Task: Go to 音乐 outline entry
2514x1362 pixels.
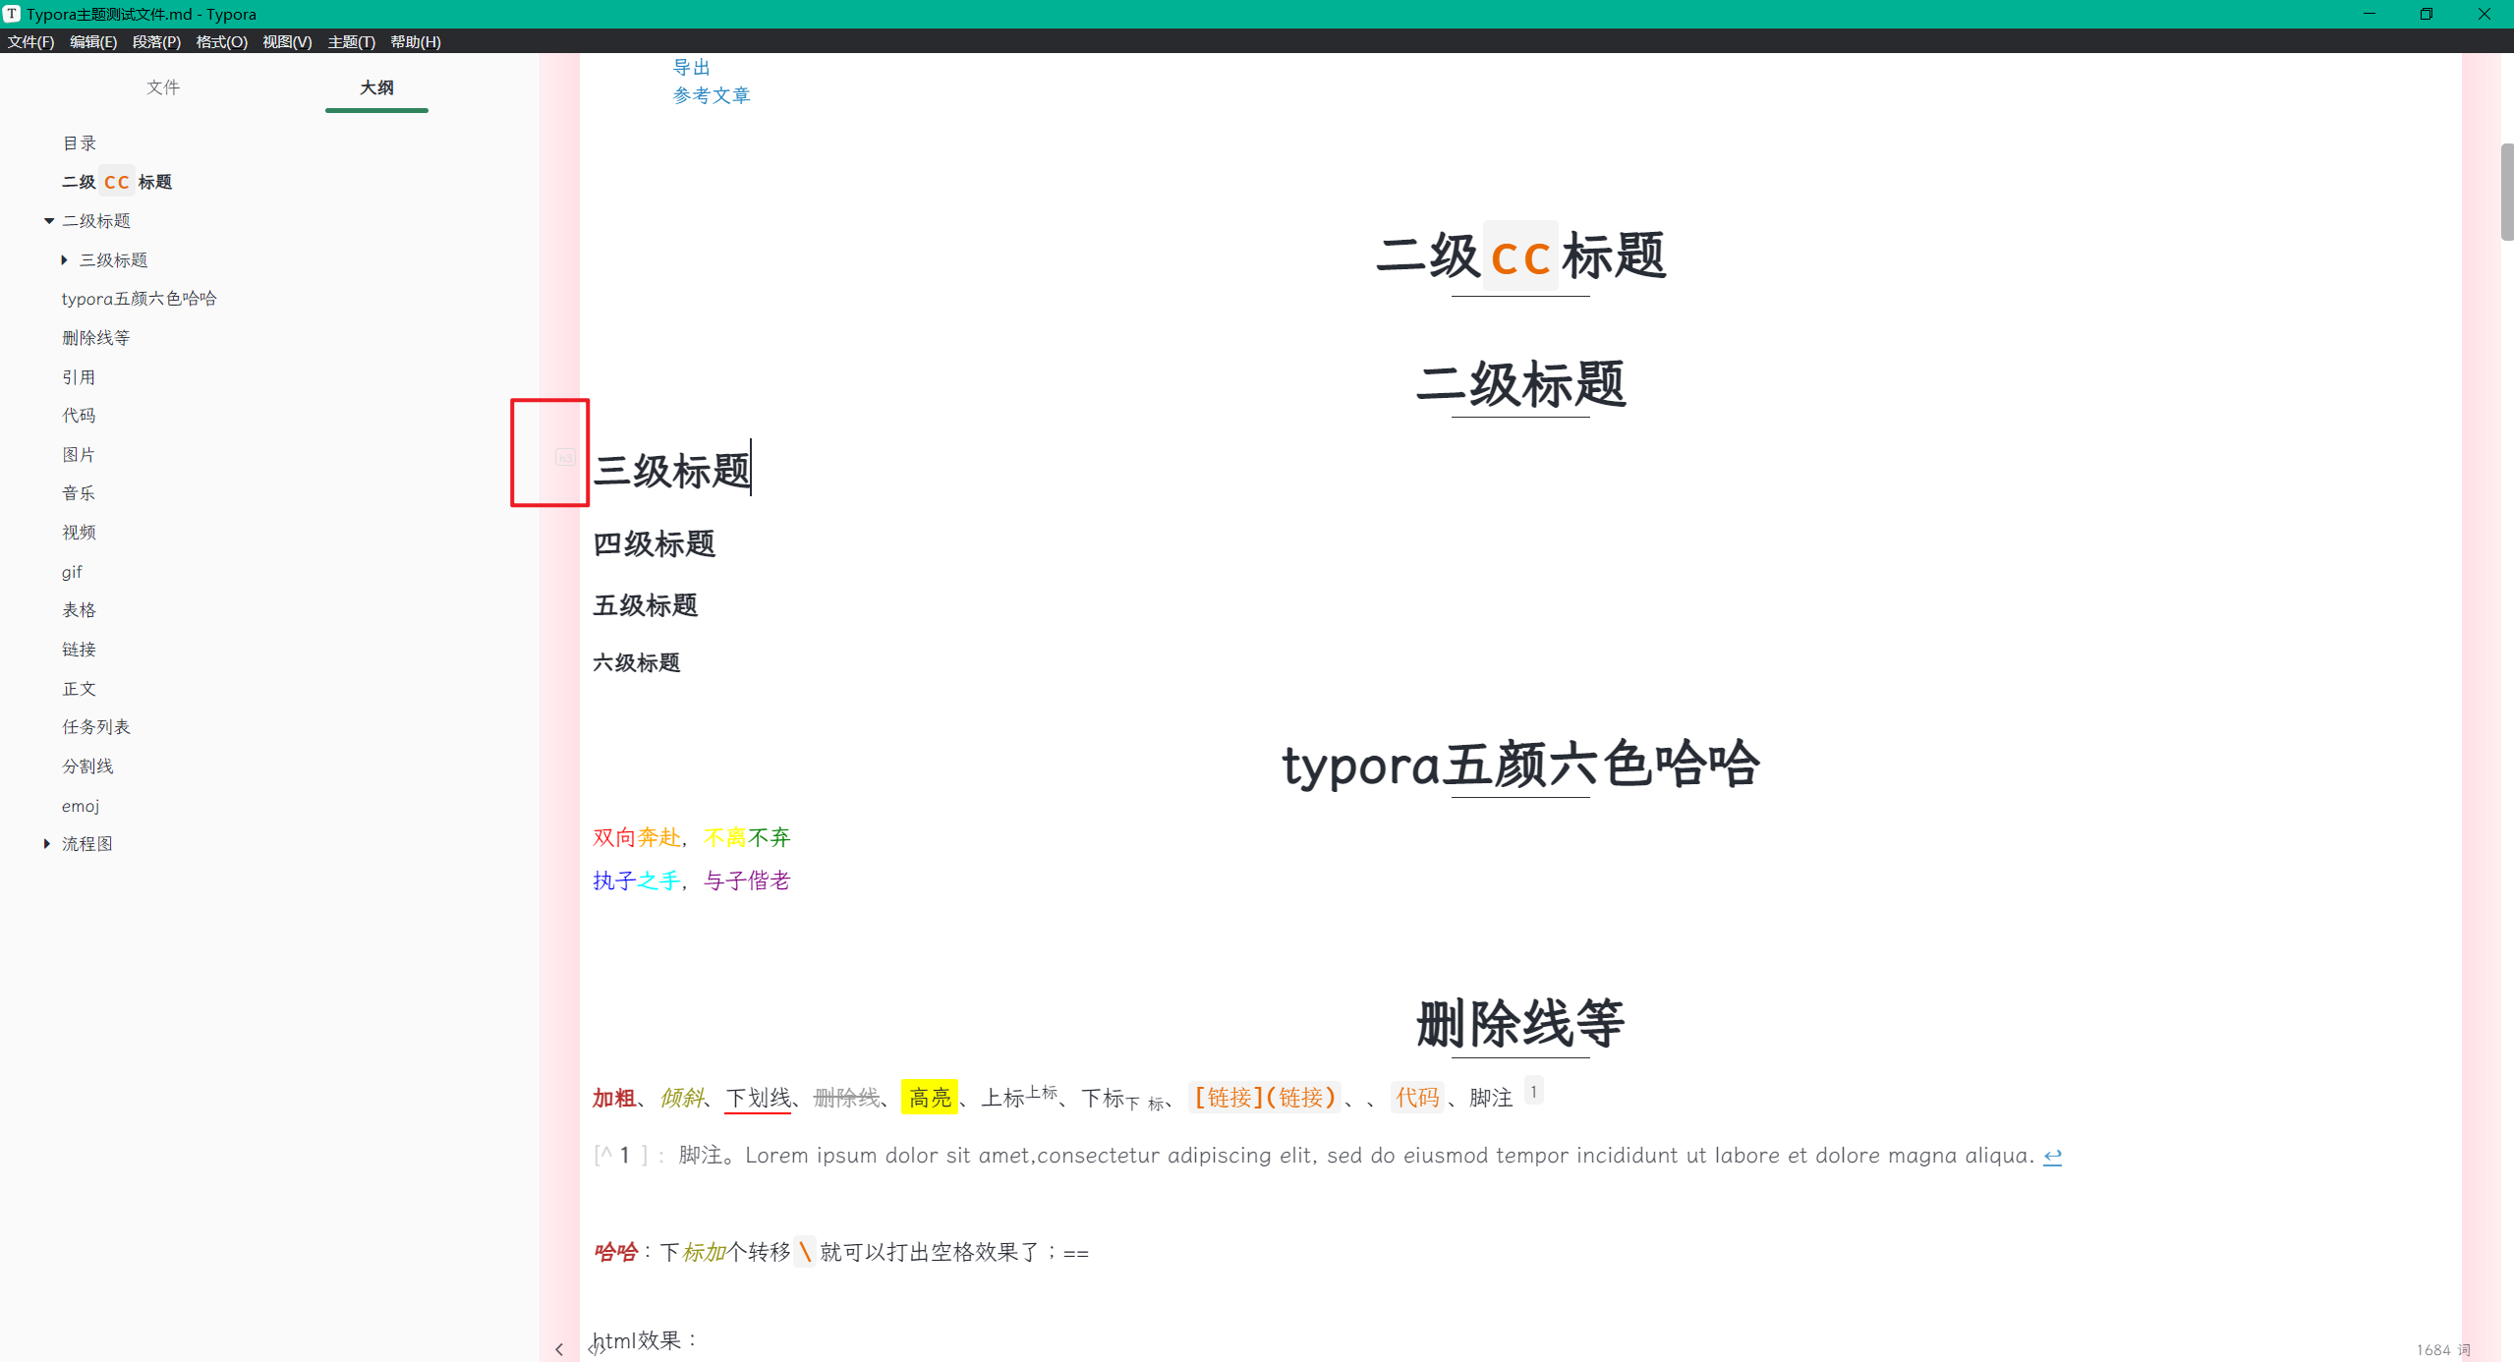Action: [80, 493]
